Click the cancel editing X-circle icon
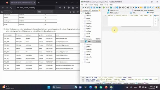Image resolution: width=160 pixels, height=90 pixels. [128, 7]
